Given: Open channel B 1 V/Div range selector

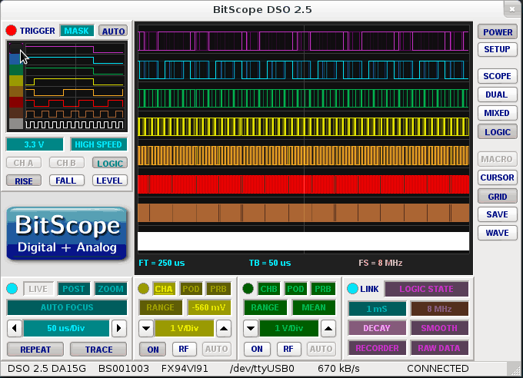Looking at the screenshot, I should (289, 328).
